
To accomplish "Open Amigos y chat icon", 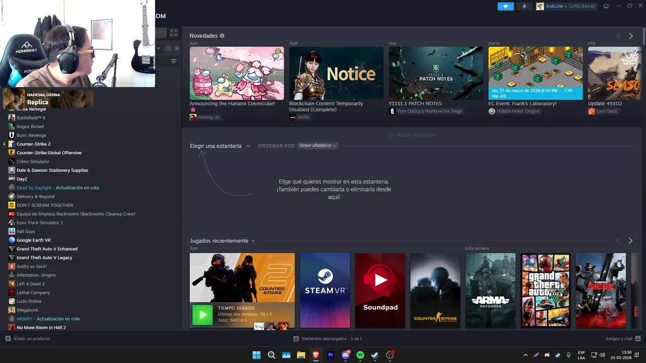I will click(x=638, y=339).
